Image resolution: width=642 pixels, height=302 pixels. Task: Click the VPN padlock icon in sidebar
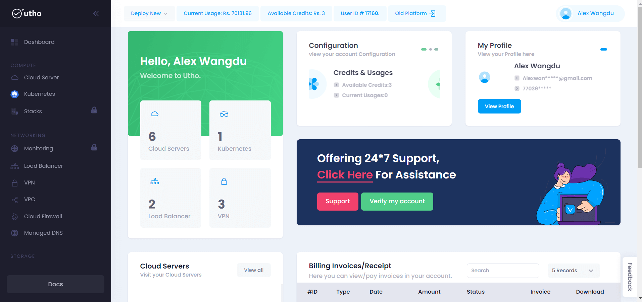point(14,183)
